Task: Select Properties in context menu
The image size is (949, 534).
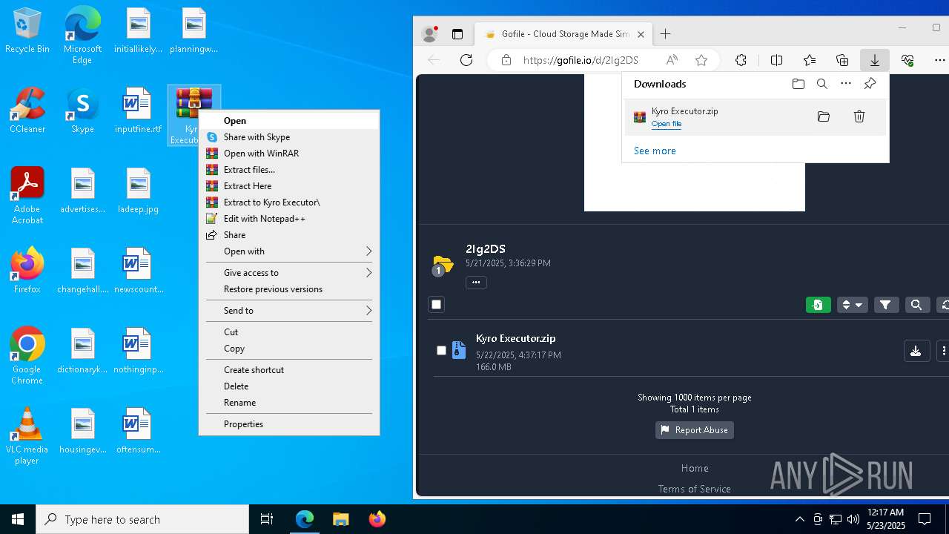Action: pos(289,424)
